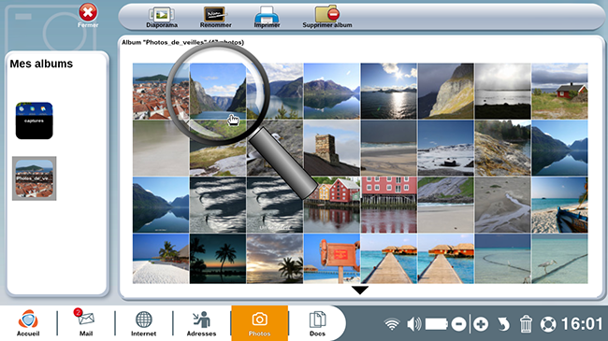Click the undo back arrow
608x341 pixels.
click(503, 324)
